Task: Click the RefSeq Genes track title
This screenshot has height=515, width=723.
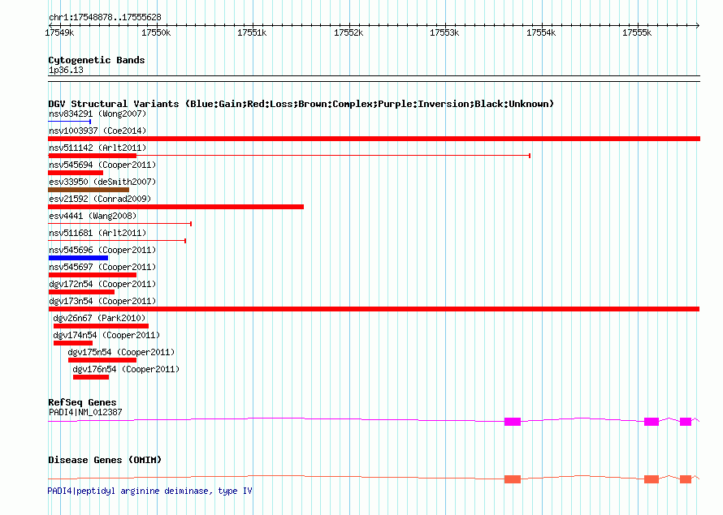Action: [82, 402]
